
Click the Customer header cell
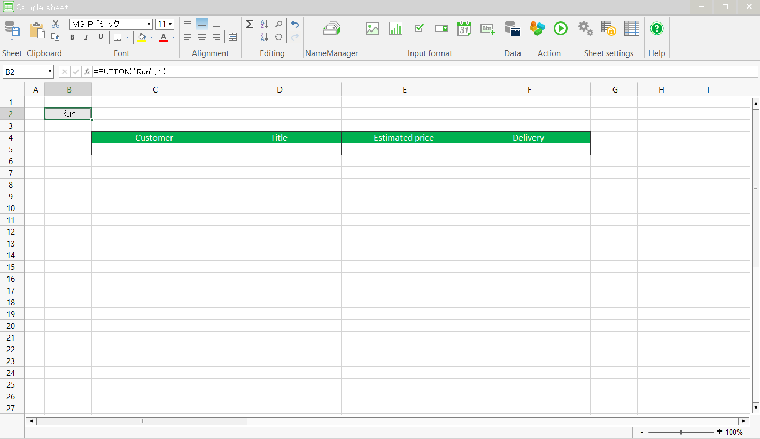coord(154,137)
